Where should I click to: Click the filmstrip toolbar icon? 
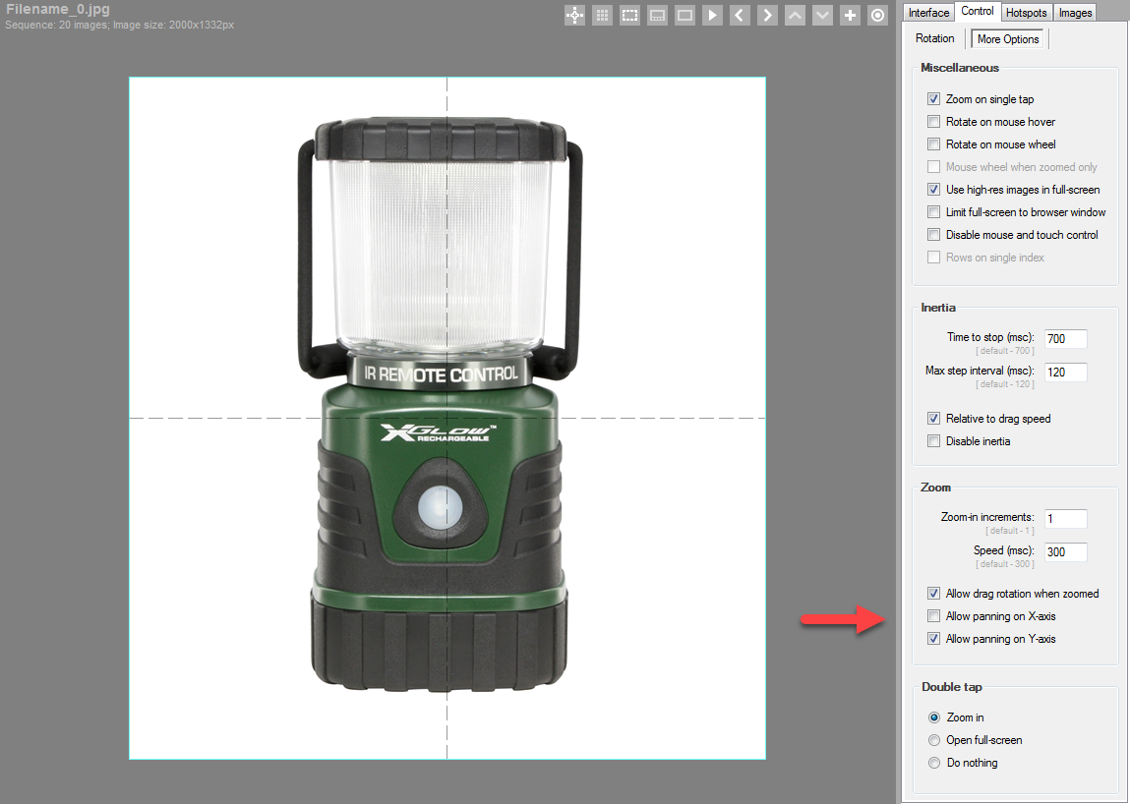click(x=657, y=15)
